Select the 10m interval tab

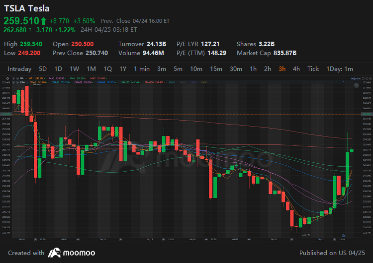tap(196, 69)
